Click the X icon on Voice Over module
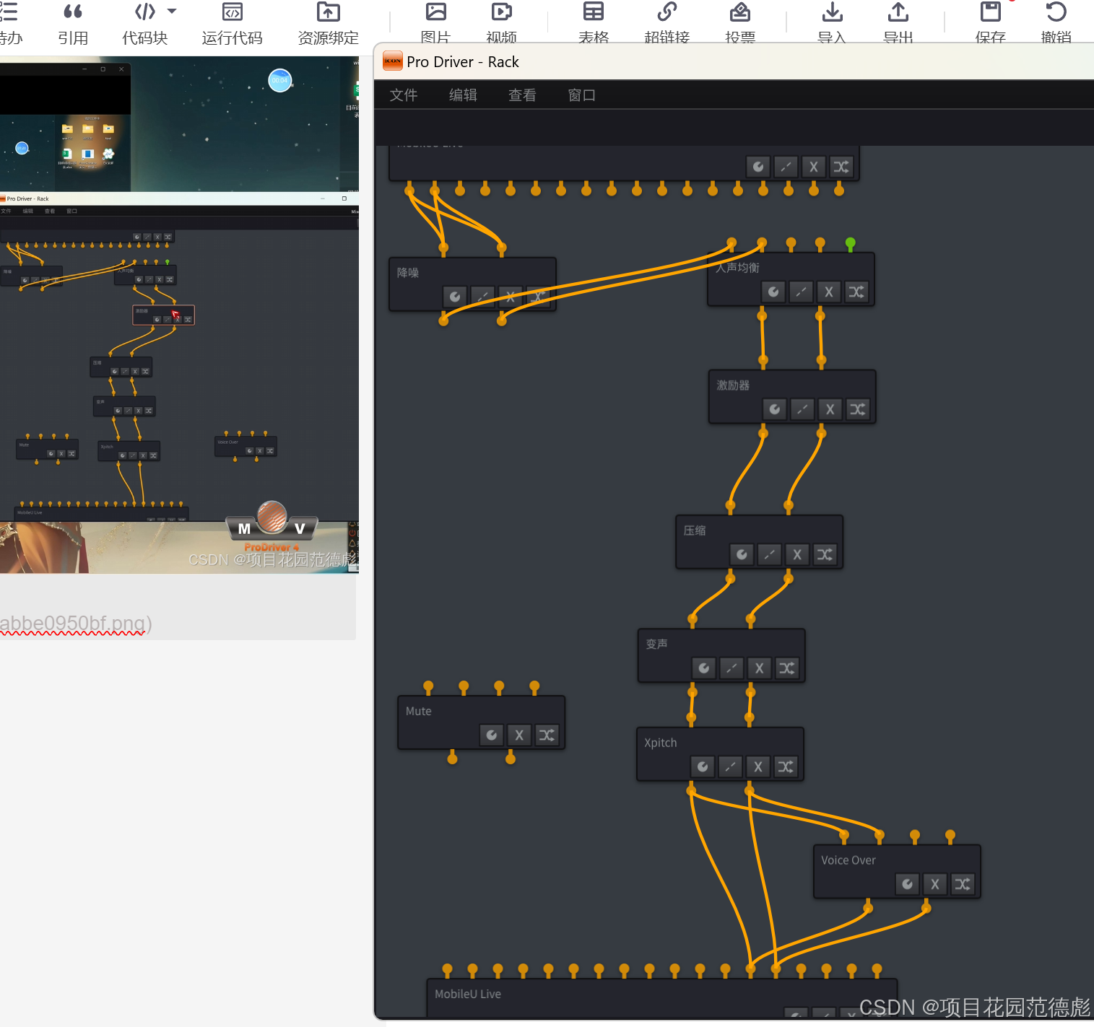The height and width of the screenshot is (1027, 1094). pyautogui.click(x=935, y=884)
